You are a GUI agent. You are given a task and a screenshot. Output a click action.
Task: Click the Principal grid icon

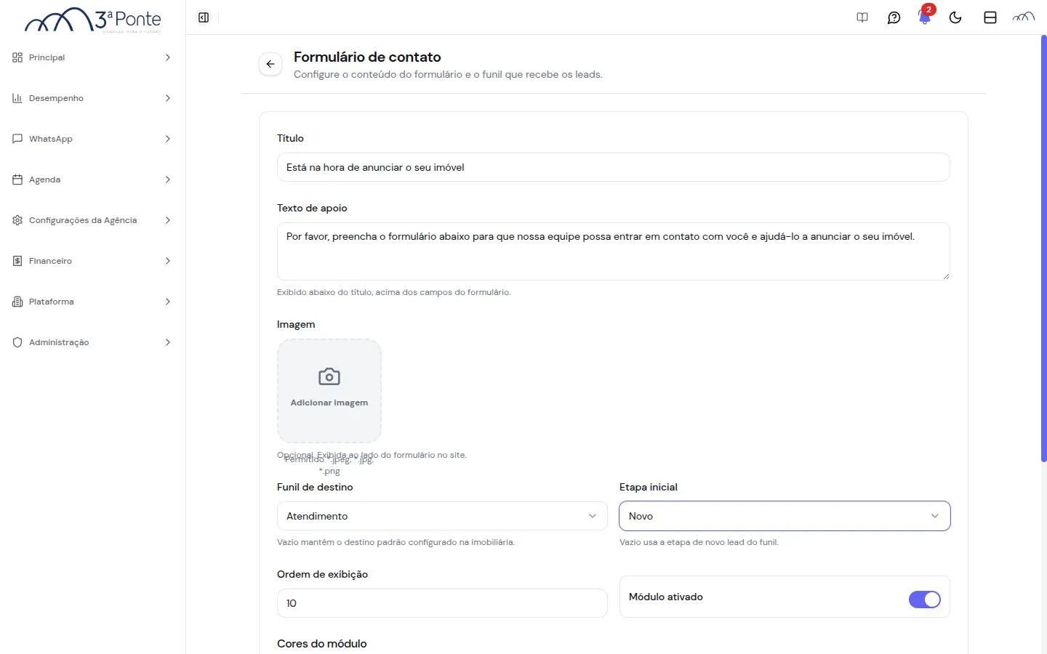tap(17, 57)
